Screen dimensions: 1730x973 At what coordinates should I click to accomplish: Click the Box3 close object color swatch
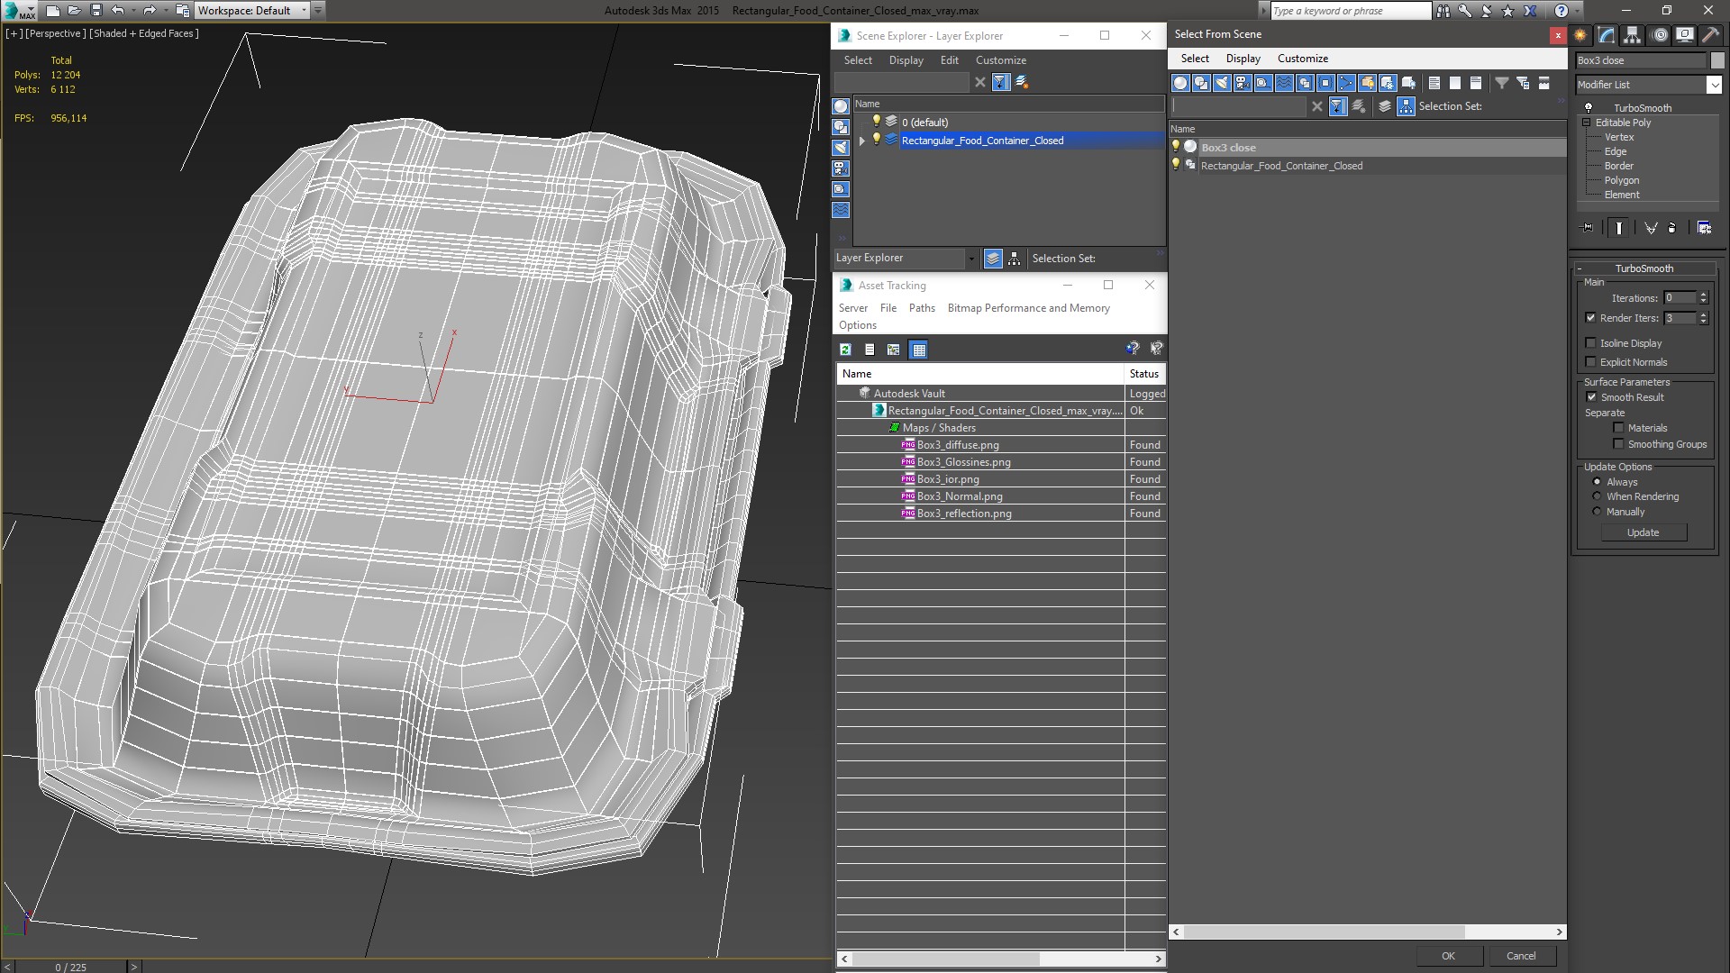[1717, 60]
